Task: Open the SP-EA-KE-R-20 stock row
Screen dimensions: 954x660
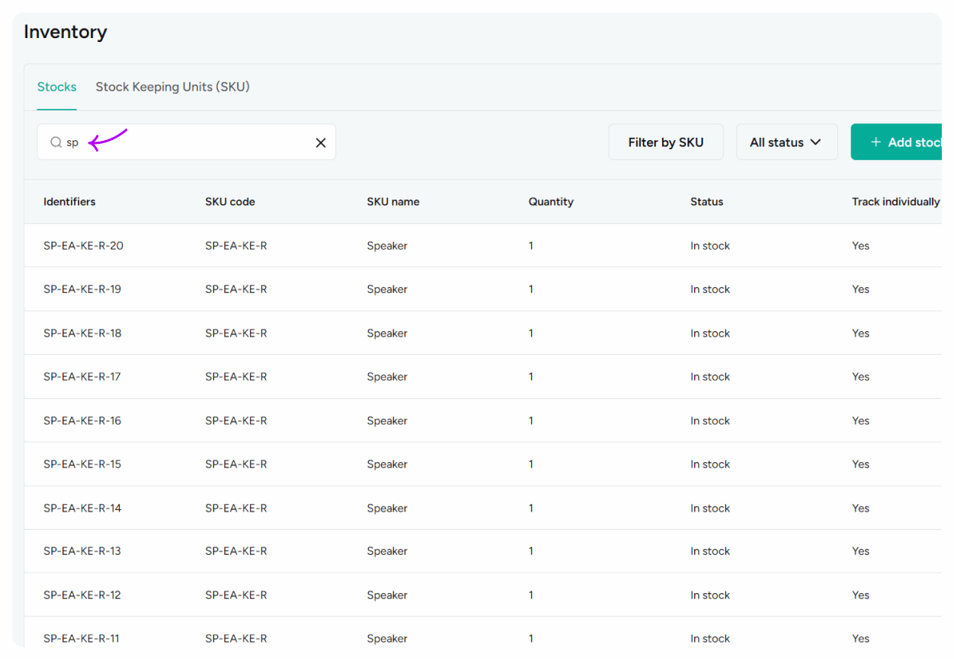Action: pyautogui.click(x=81, y=245)
